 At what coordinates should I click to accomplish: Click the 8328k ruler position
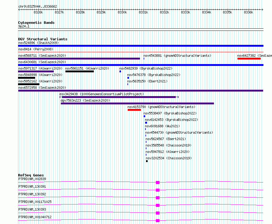point(80,13)
